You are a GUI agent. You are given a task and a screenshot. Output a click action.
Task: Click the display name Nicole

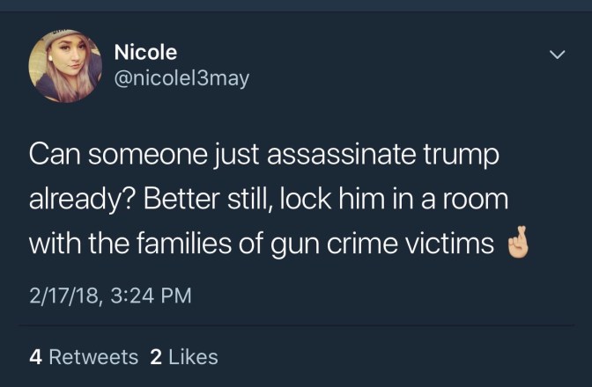(x=145, y=52)
